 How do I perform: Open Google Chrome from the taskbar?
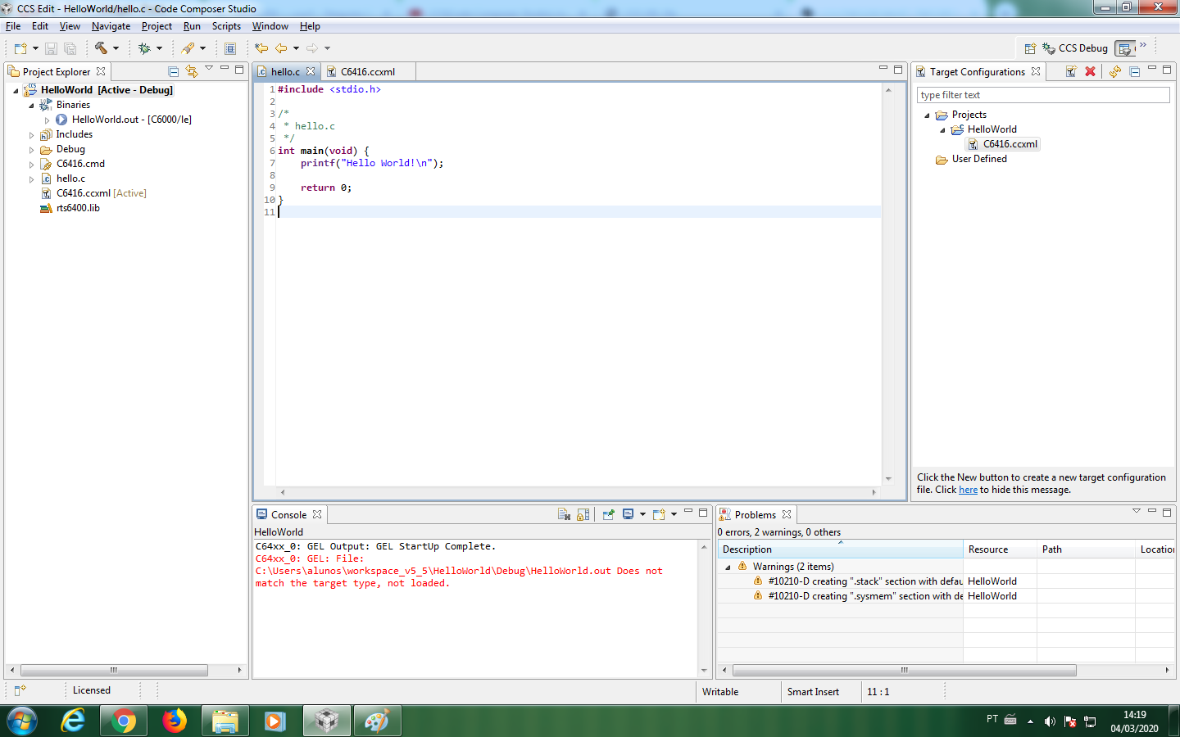(123, 721)
